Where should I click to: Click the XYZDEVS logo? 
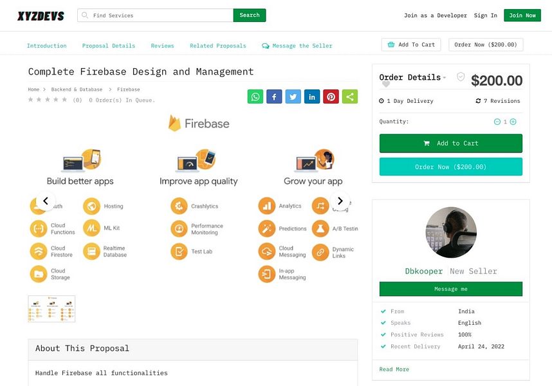(41, 16)
